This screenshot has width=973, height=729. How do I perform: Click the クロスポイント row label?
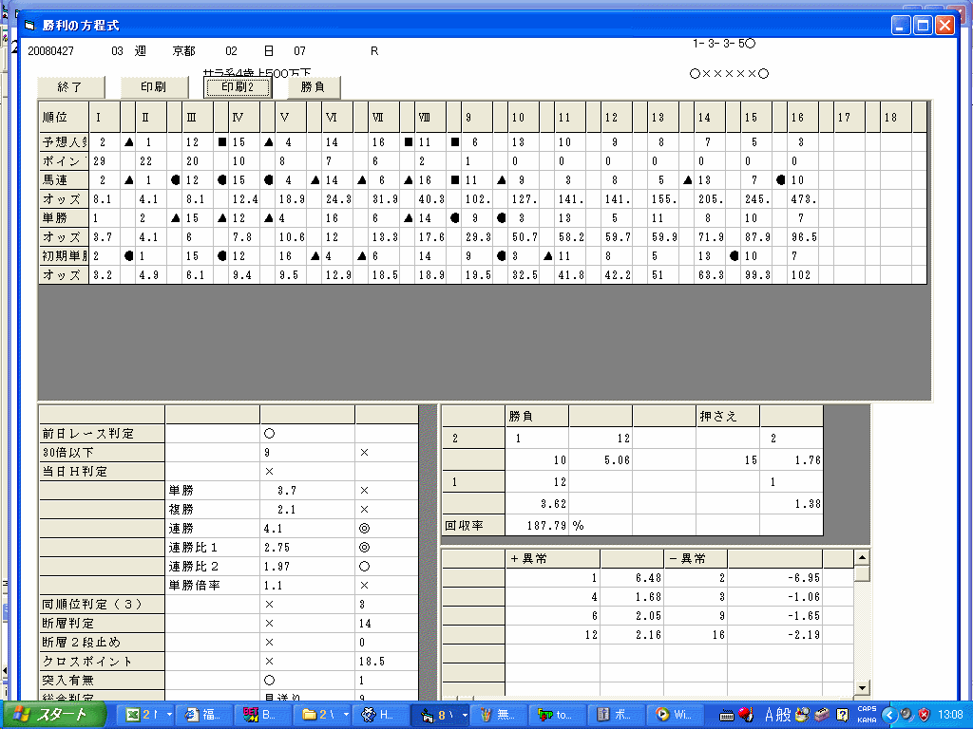coord(102,662)
